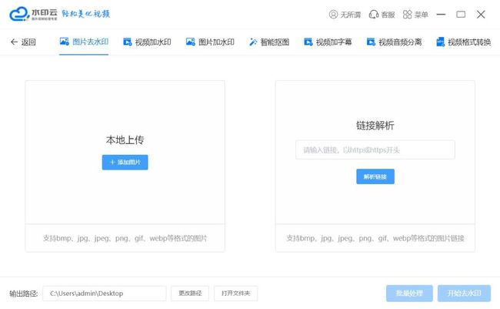500x309 pixels.
Task: Open 视频格式转换 tab
Action: click(462, 42)
